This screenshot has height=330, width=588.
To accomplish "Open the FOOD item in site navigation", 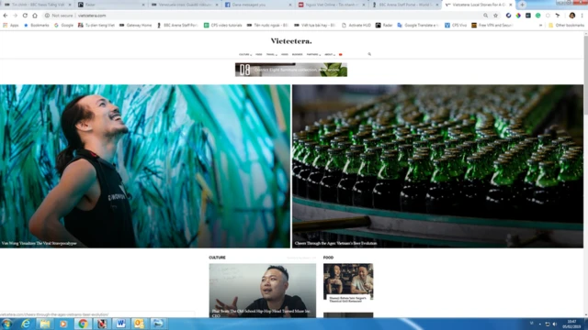I will click(259, 55).
